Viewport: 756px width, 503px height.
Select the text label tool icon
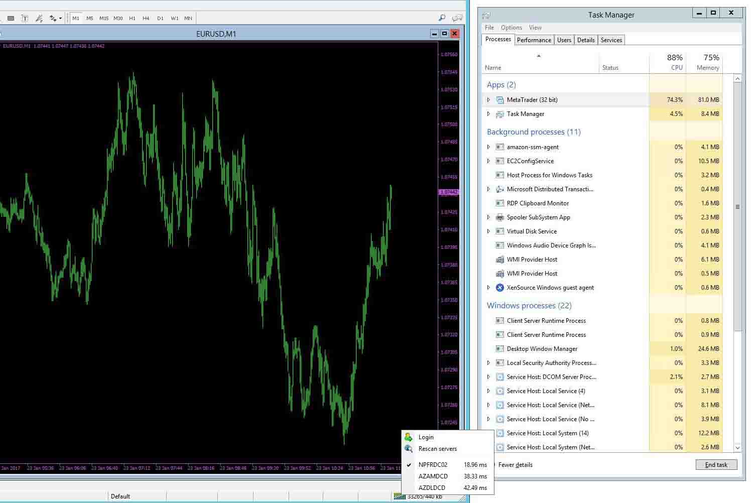(11, 18)
